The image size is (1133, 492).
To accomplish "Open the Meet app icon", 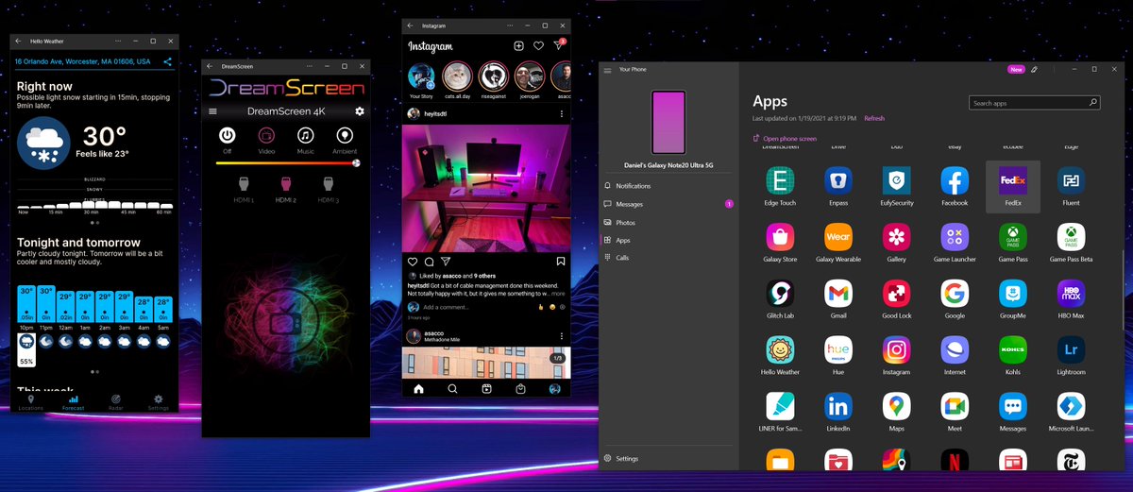I will click(955, 406).
